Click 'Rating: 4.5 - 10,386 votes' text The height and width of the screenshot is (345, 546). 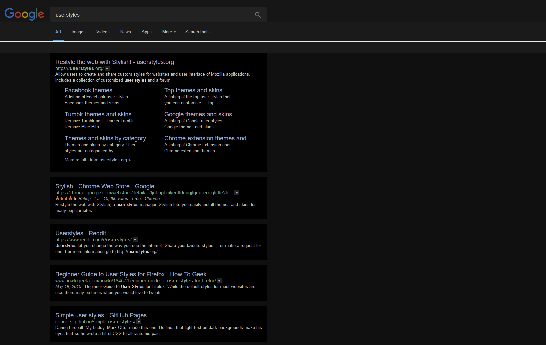[103, 199]
